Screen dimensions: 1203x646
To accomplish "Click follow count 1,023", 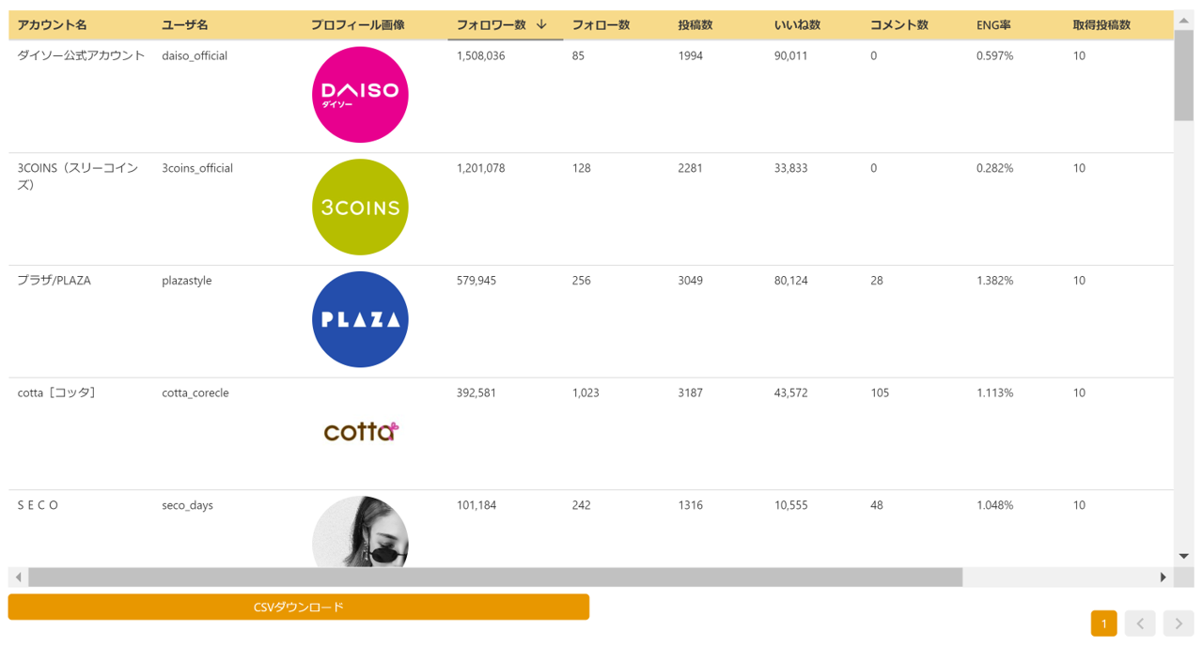I will (x=586, y=392).
